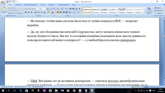Screen dimensions: 165x93
Task: Open Рецензирование ribbon tab
Action: [63, 5]
